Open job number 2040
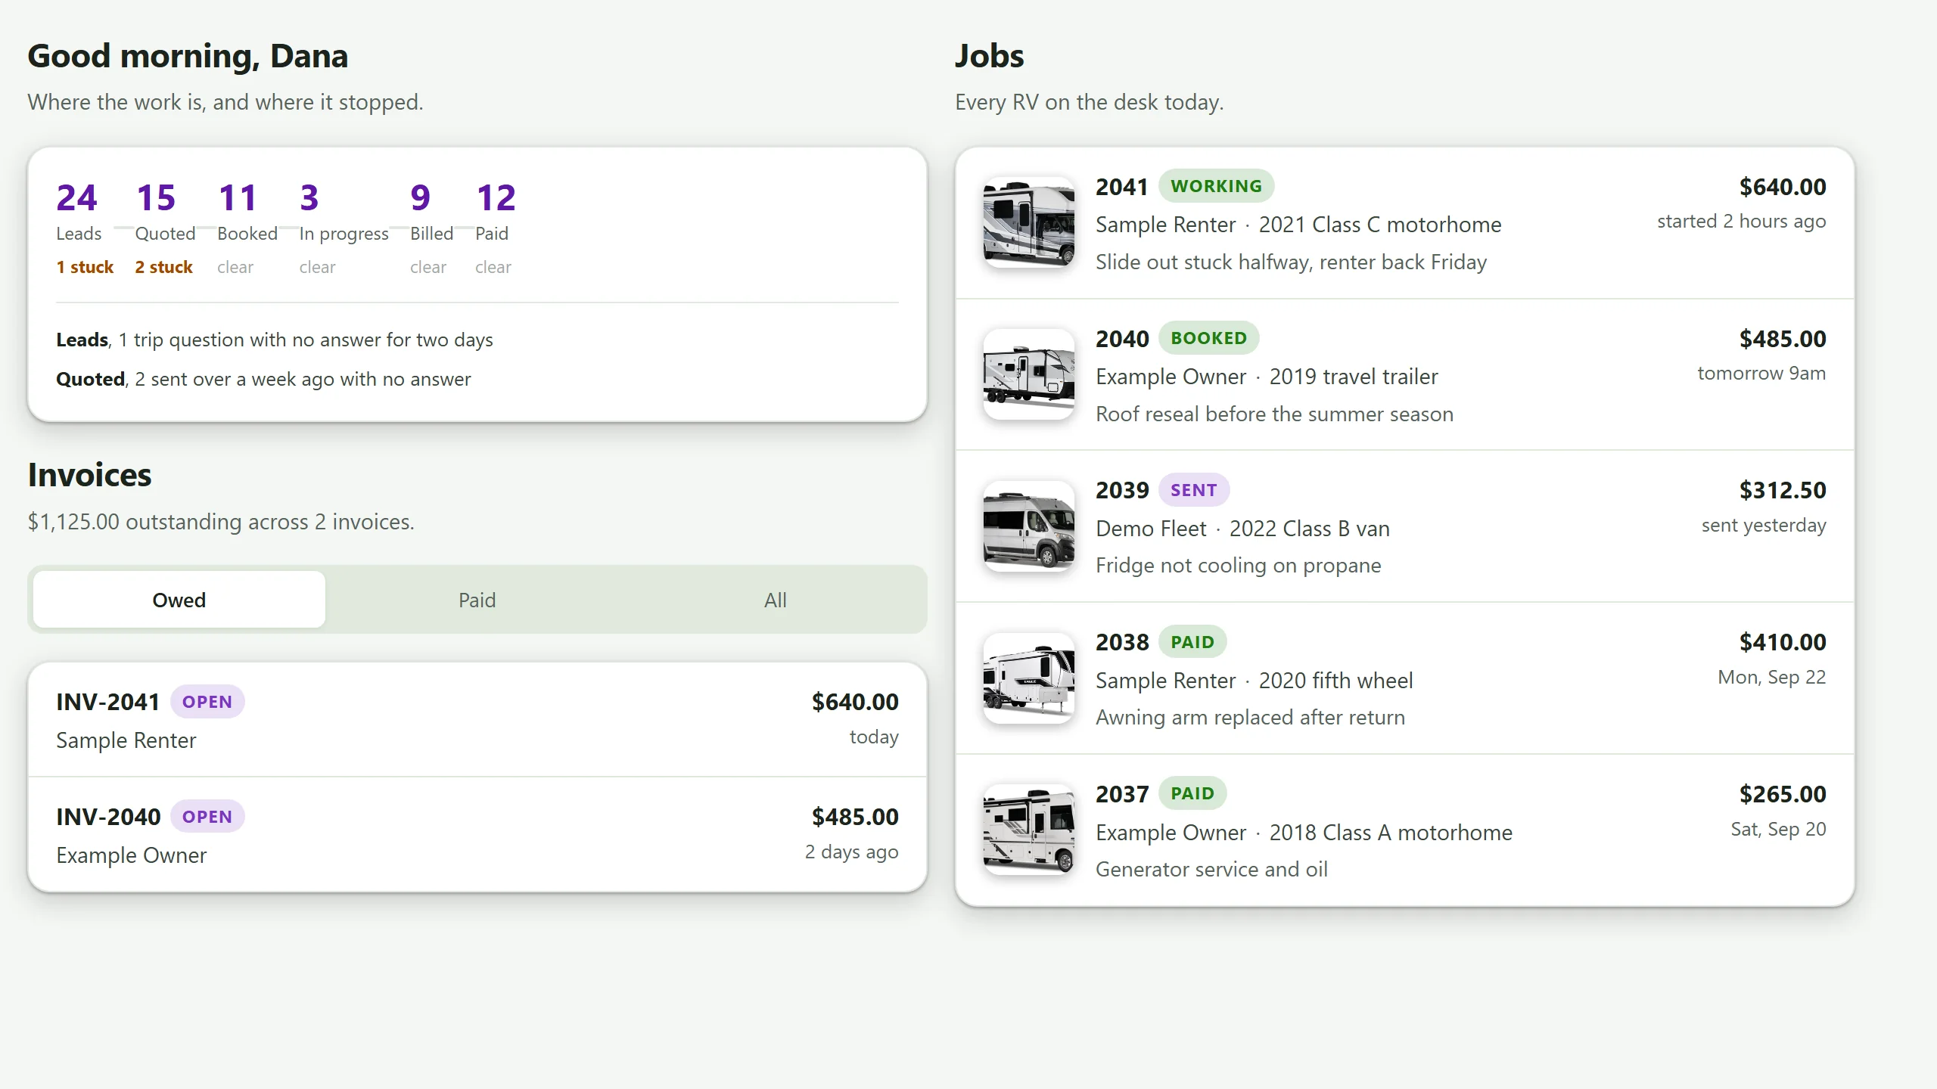 (1122, 339)
